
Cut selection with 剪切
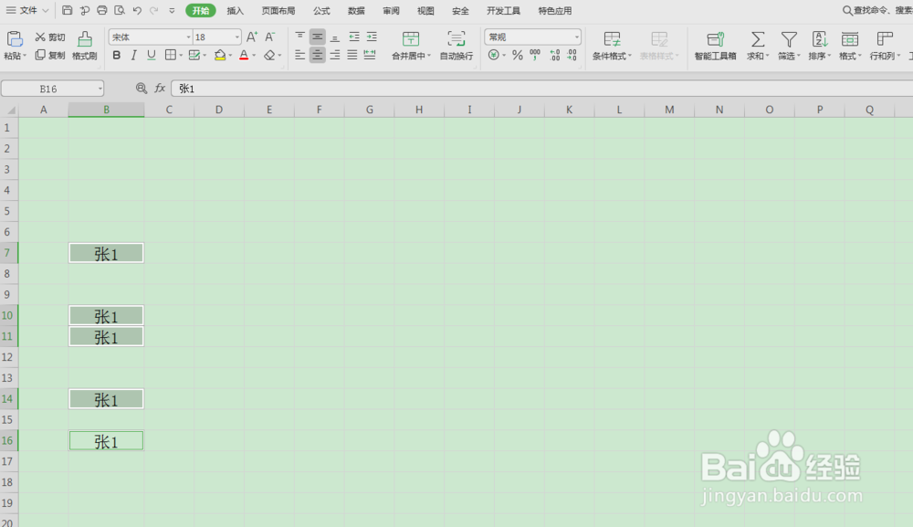pos(49,37)
